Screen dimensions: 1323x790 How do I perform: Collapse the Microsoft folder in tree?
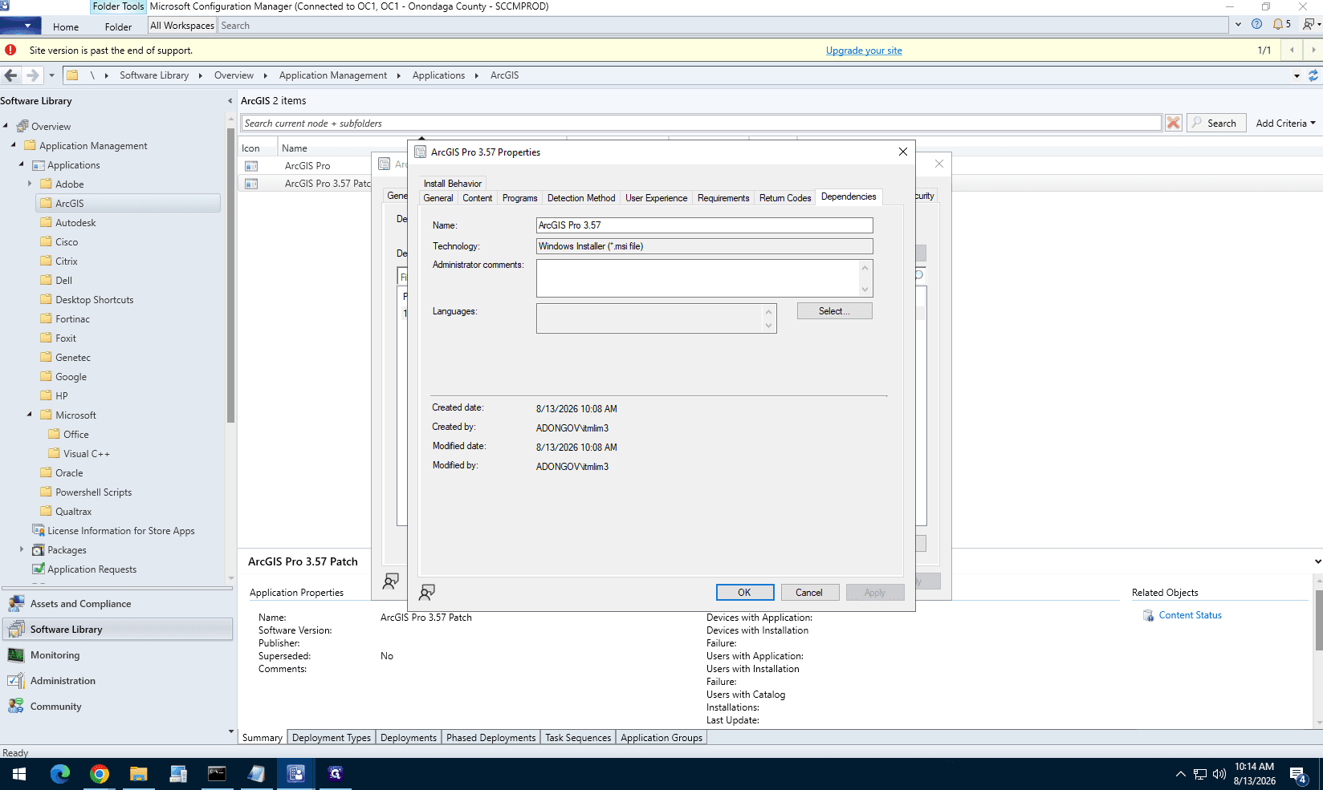(30, 415)
